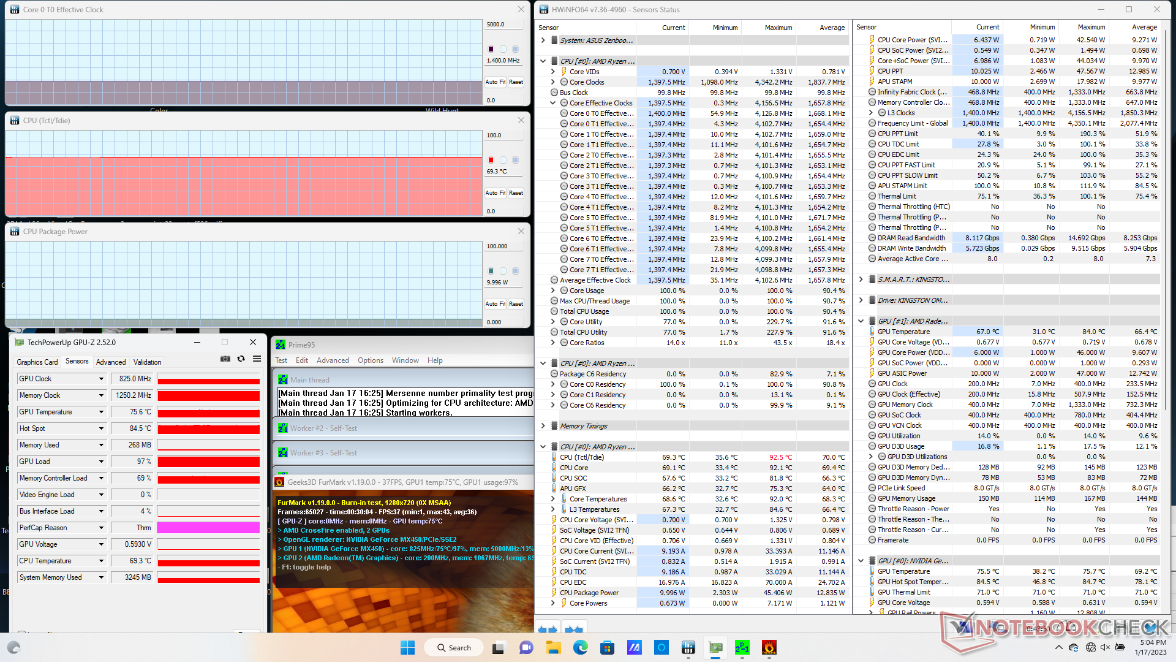The image size is (1176, 662).
Task: Switch to the Graphics Card tab
Action: point(37,362)
